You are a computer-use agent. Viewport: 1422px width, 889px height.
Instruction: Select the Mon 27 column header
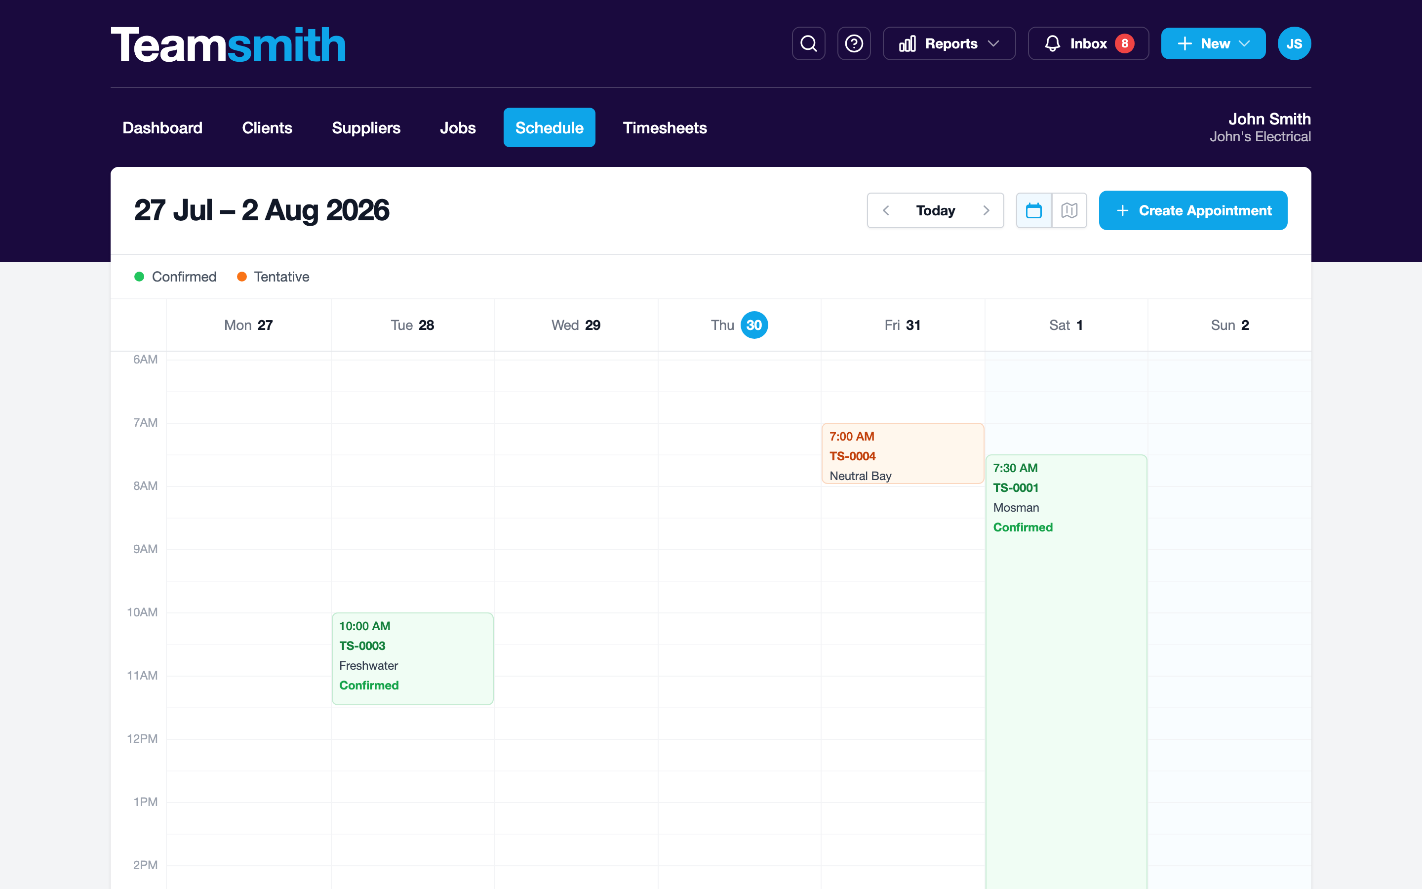248,325
